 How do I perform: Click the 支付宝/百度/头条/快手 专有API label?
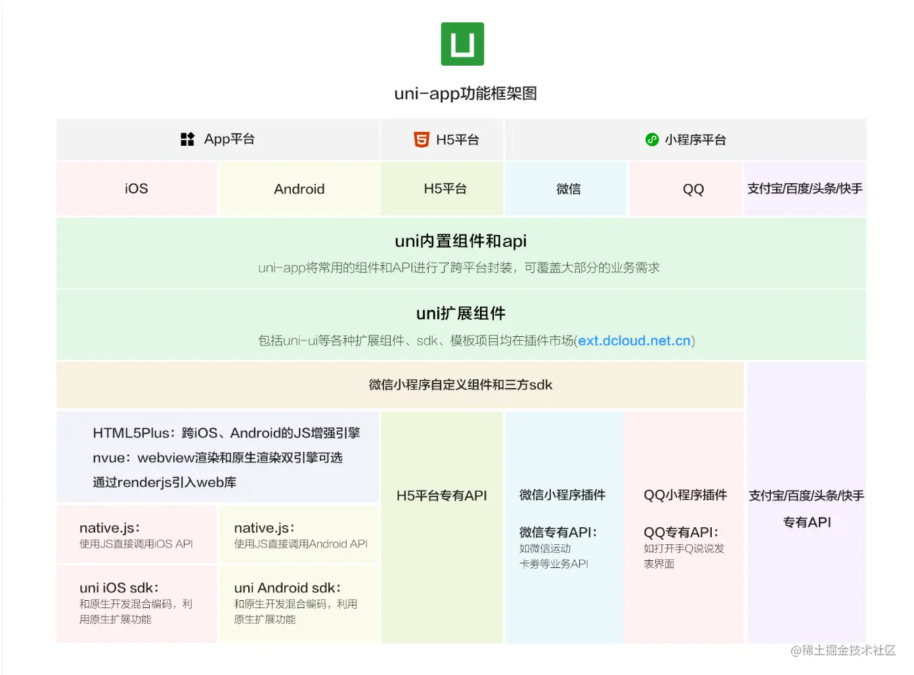806,509
